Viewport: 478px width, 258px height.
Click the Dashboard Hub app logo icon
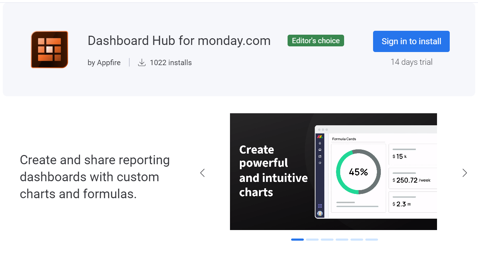(x=49, y=50)
